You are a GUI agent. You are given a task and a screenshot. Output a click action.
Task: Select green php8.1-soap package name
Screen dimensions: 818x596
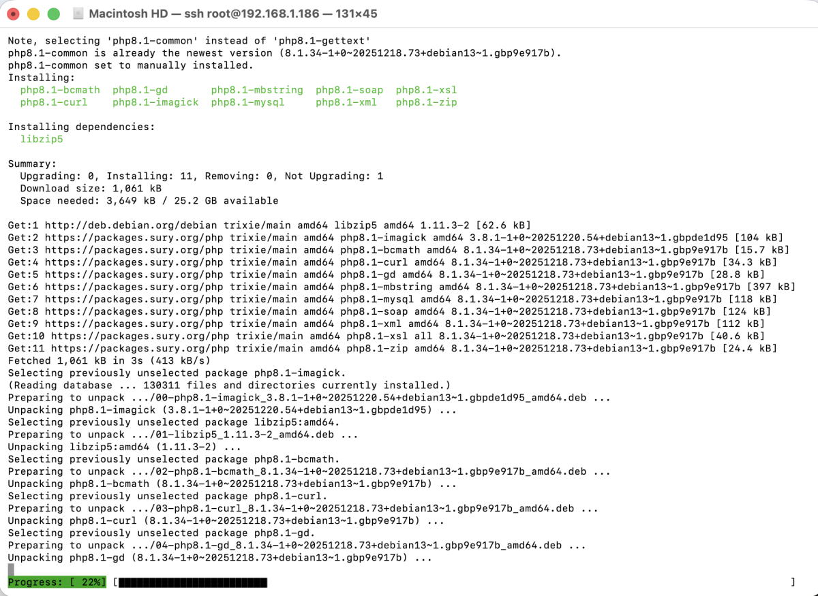(349, 90)
